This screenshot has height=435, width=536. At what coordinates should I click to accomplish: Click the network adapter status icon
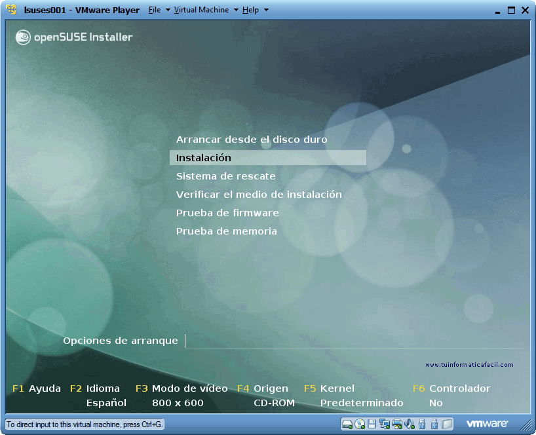pos(385,424)
